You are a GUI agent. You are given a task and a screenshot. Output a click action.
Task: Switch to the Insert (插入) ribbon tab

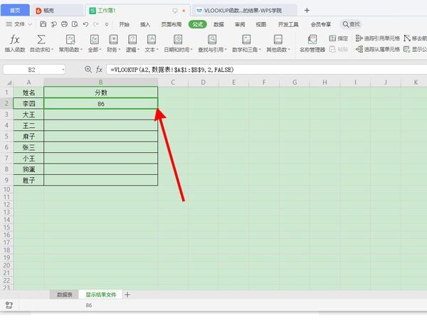click(x=145, y=24)
